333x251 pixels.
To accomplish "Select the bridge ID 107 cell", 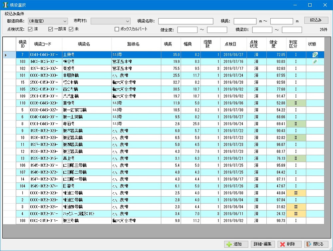I will [x=23, y=172].
